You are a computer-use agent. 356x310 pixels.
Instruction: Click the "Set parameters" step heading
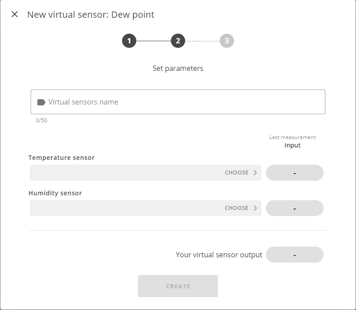[178, 68]
